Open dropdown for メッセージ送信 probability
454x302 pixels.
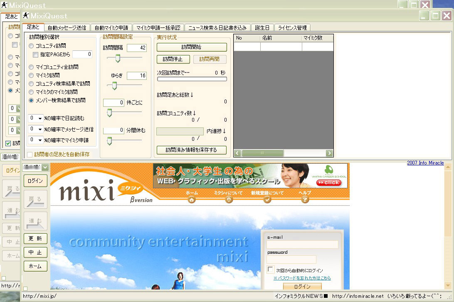40,129
